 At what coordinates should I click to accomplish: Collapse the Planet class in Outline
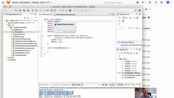[119, 59]
